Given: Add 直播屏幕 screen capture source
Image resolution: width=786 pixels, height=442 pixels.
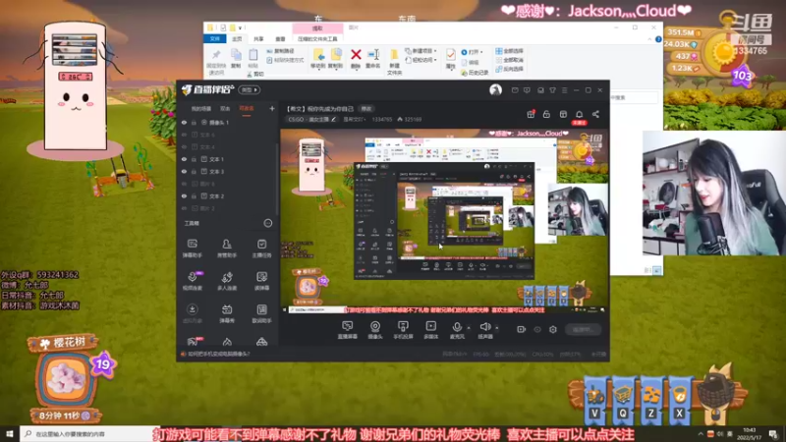Looking at the screenshot, I should [347, 330].
